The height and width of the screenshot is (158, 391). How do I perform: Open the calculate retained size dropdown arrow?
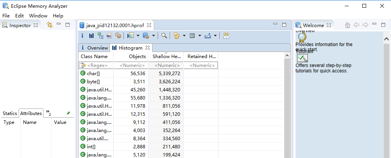coord(200,36)
